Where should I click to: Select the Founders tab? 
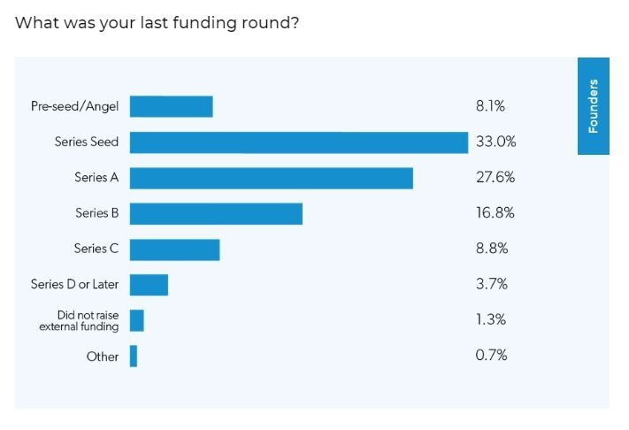pyautogui.click(x=594, y=106)
